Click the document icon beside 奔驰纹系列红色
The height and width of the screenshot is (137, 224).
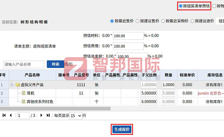click(23, 102)
